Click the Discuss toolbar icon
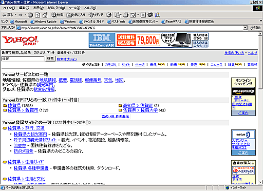 pos(143,15)
